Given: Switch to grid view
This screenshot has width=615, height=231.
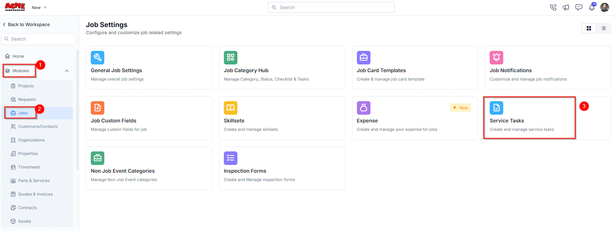Looking at the screenshot, I should pyautogui.click(x=589, y=28).
